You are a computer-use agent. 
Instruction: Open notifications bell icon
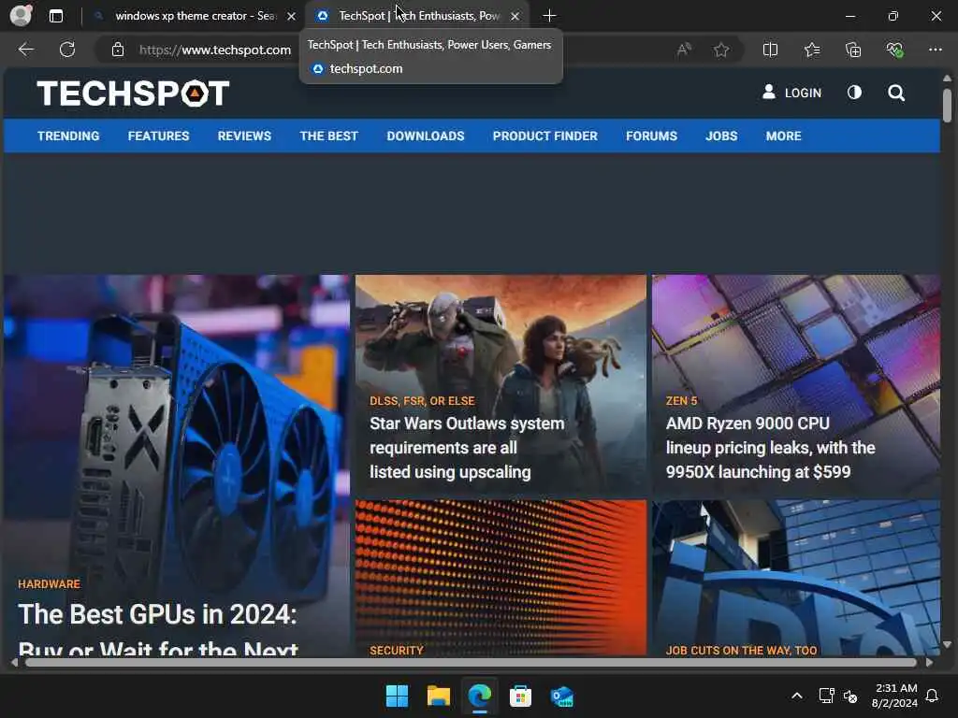point(932,696)
